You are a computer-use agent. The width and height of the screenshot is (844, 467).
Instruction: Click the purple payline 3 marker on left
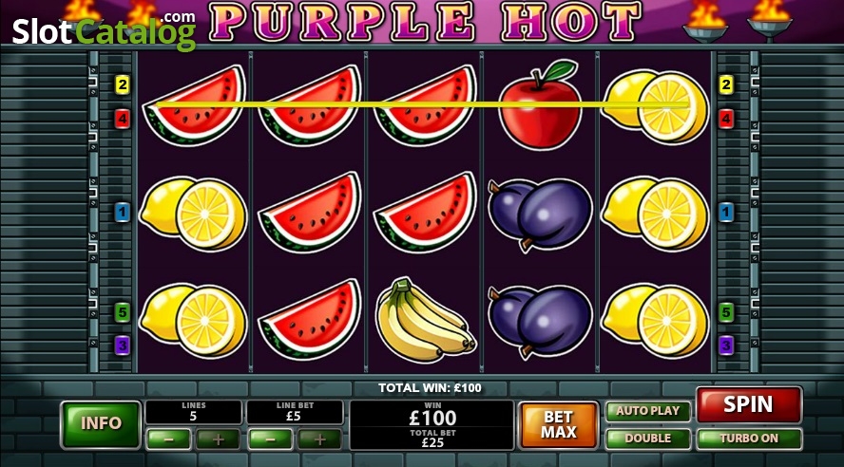click(123, 345)
